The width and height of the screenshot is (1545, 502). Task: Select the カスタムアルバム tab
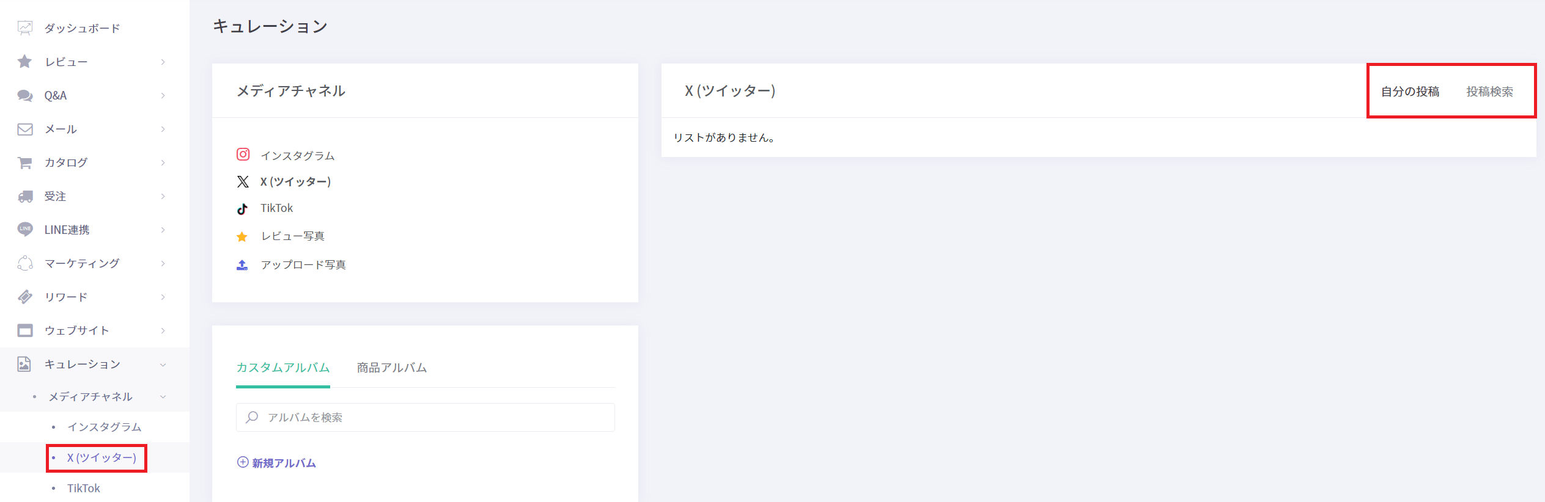pyautogui.click(x=283, y=368)
